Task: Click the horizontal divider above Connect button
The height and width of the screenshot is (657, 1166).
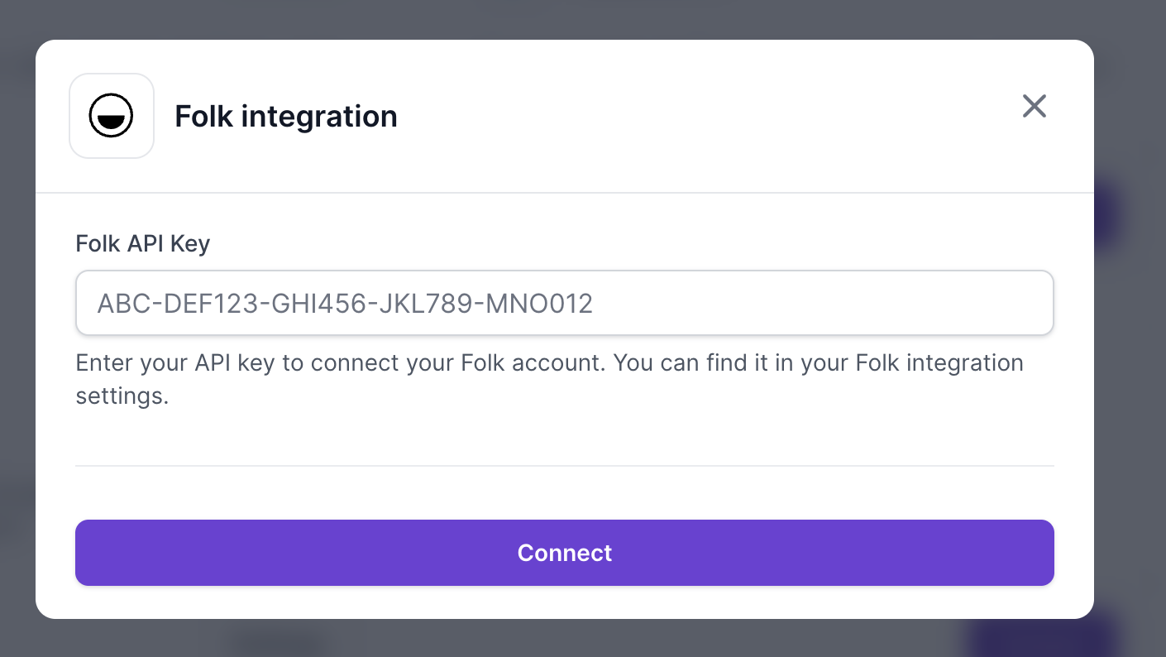Action: pyautogui.click(x=565, y=466)
